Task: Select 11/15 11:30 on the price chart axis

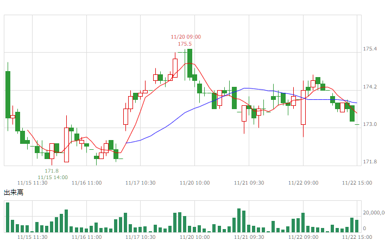Action: [32, 183]
